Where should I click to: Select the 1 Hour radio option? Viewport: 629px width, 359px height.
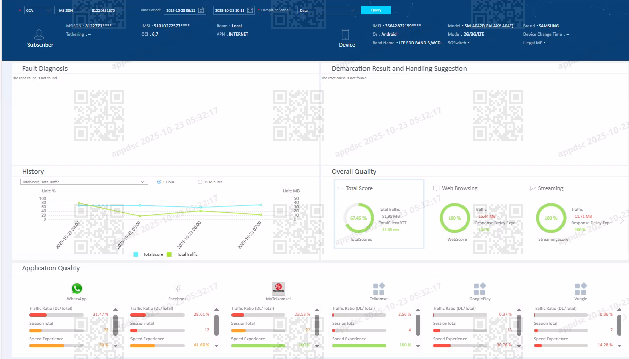(159, 182)
